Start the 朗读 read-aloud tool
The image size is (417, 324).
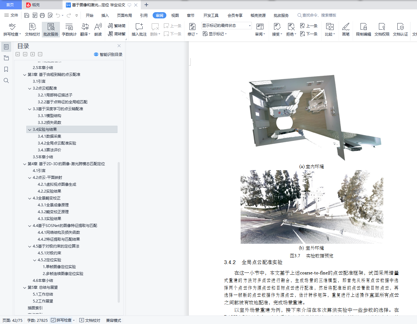[98, 30]
